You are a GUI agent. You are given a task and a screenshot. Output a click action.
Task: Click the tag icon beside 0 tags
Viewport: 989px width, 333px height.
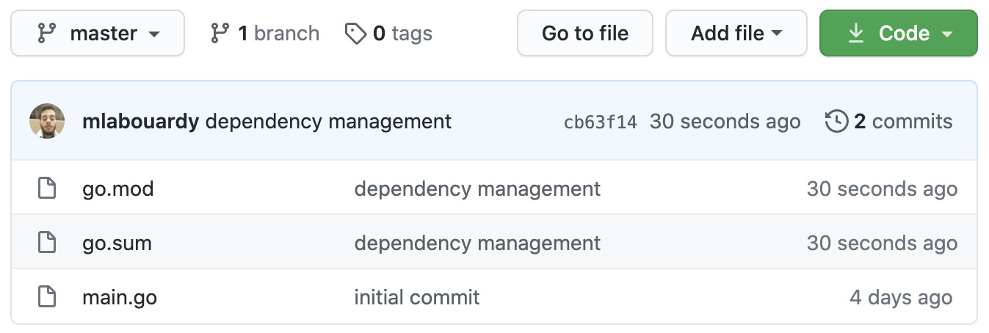pos(355,33)
